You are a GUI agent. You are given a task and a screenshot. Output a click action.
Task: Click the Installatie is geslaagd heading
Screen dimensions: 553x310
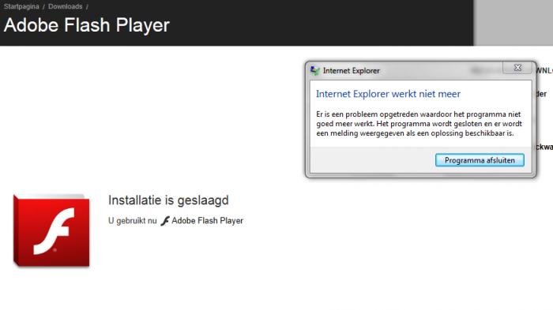click(x=168, y=200)
